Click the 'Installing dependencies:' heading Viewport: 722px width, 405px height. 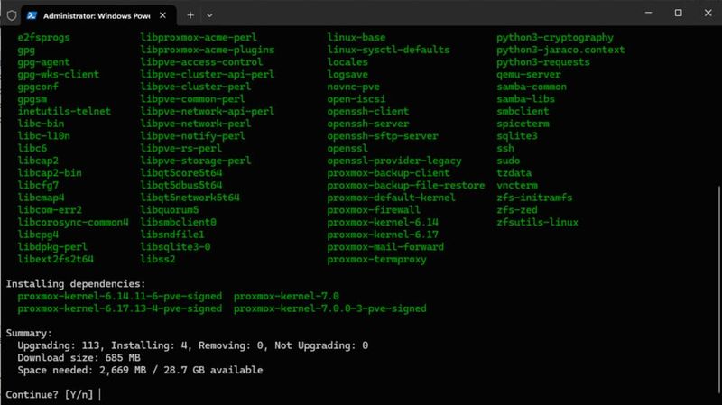click(76, 283)
